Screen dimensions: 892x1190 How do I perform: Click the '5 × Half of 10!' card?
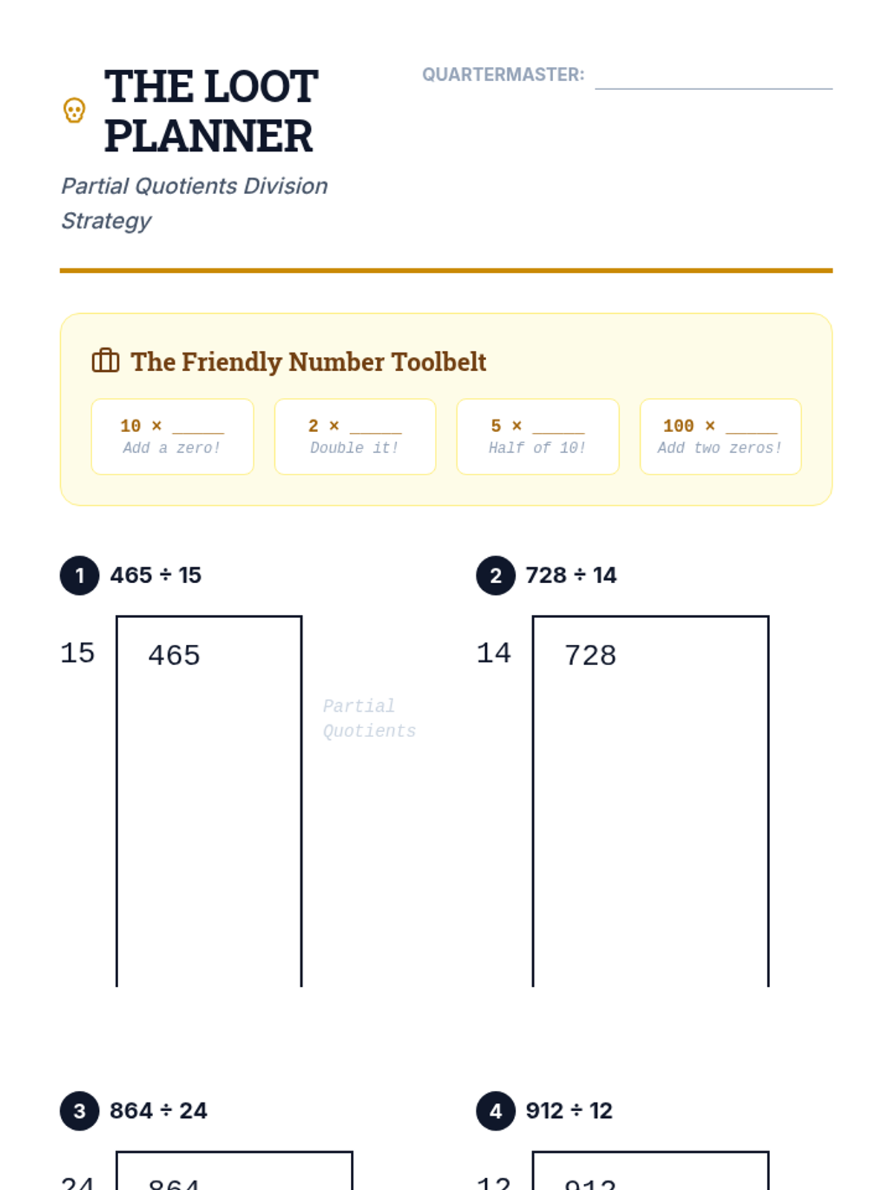[x=538, y=437]
